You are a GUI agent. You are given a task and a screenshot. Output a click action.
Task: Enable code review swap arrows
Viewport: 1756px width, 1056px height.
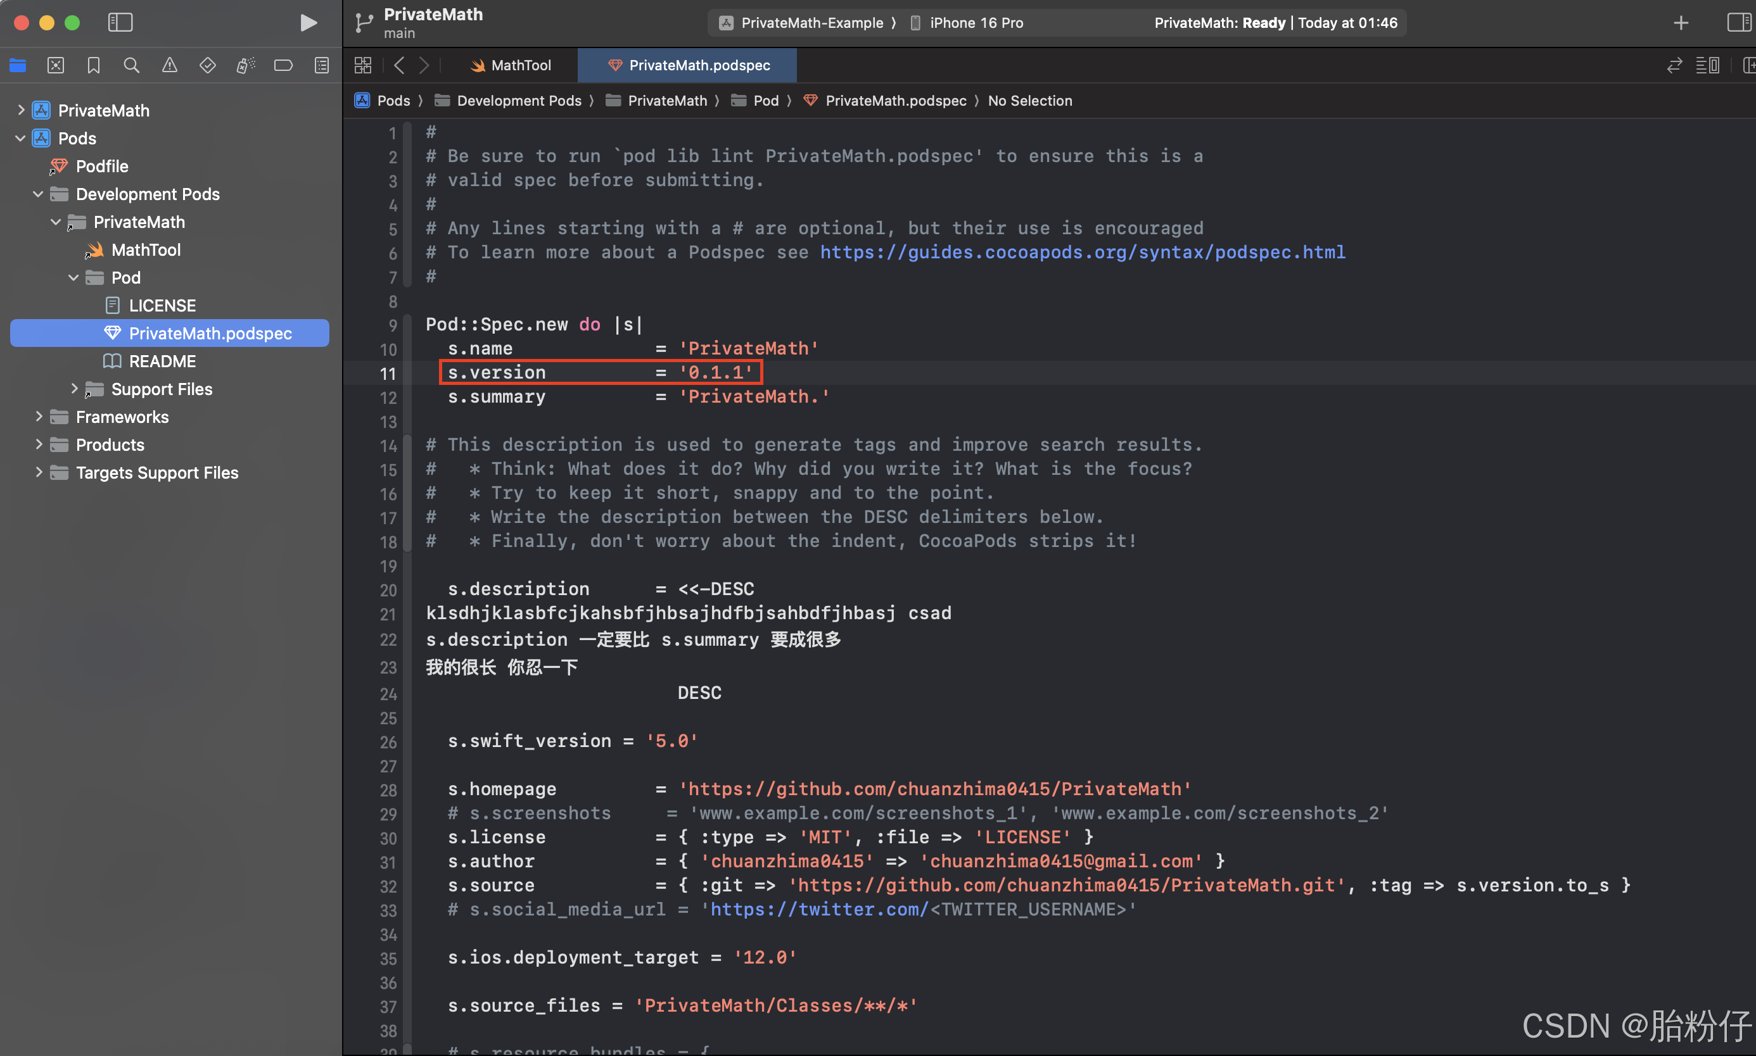tap(1675, 65)
